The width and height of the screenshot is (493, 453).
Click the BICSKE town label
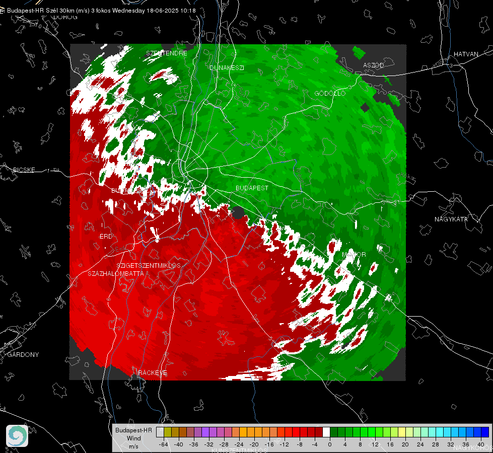pyautogui.click(x=24, y=170)
